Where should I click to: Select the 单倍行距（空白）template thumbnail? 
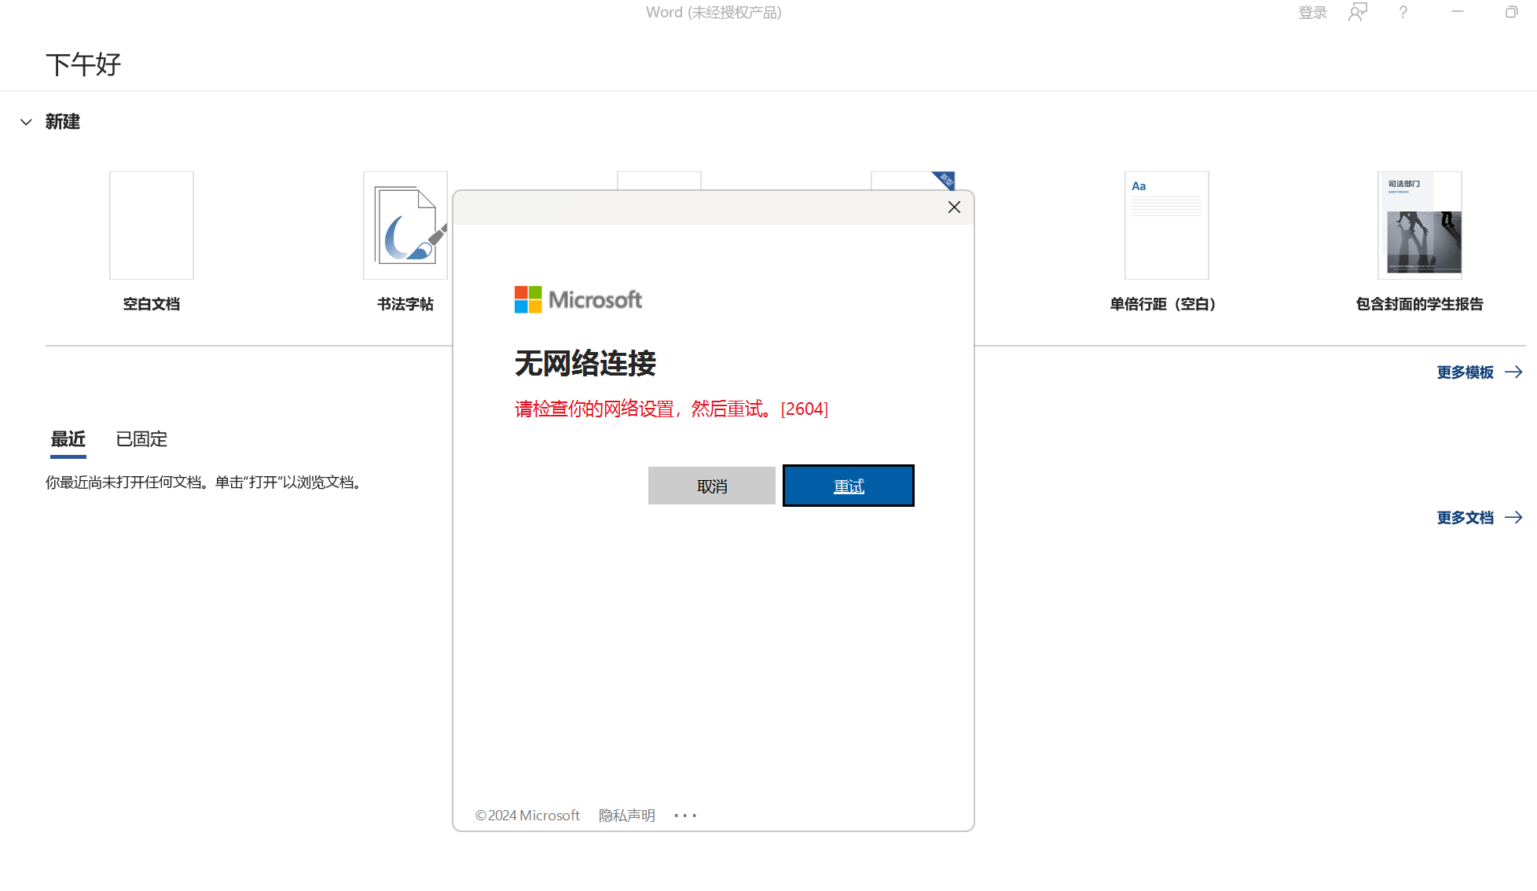point(1167,225)
